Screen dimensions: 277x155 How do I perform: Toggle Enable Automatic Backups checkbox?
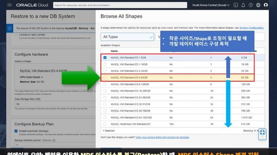coord(16,131)
